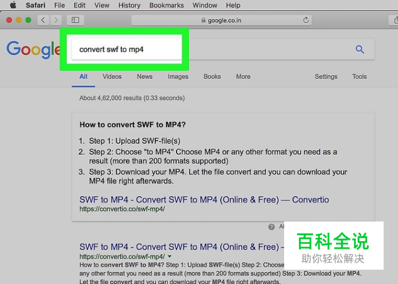Click the 'Step 1: Upload SWF-file(s)' line

[x=135, y=141]
